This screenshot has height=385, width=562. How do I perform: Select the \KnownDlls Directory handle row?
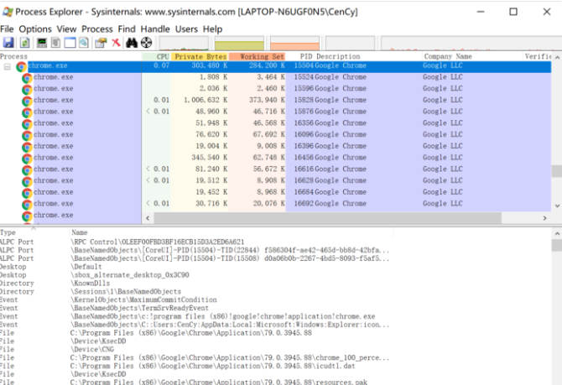coord(195,284)
